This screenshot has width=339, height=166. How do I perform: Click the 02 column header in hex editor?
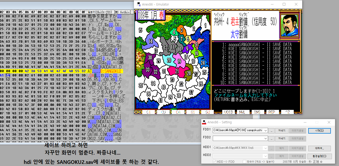pos(2,12)
